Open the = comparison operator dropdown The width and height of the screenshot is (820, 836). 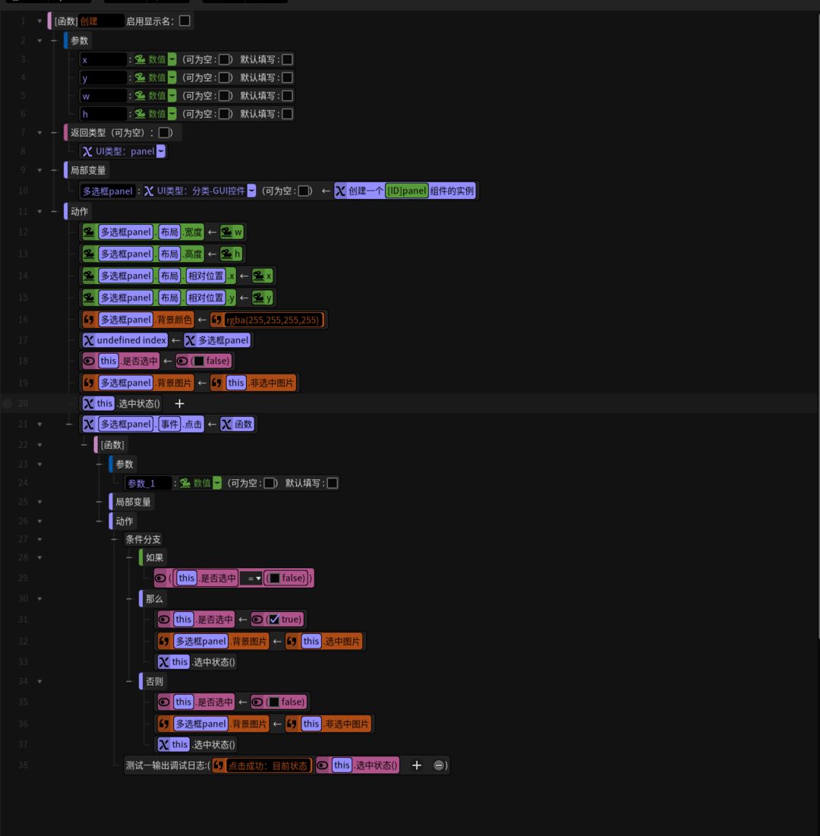pyautogui.click(x=251, y=578)
